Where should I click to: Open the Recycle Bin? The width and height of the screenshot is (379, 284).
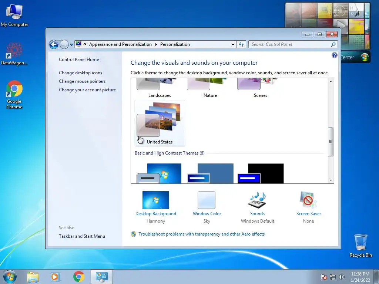pyautogui.click(x=360, y=245)
